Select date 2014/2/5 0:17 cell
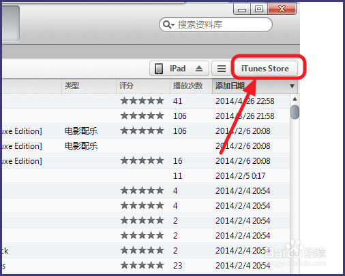345x276 pixels. (240, 176)
